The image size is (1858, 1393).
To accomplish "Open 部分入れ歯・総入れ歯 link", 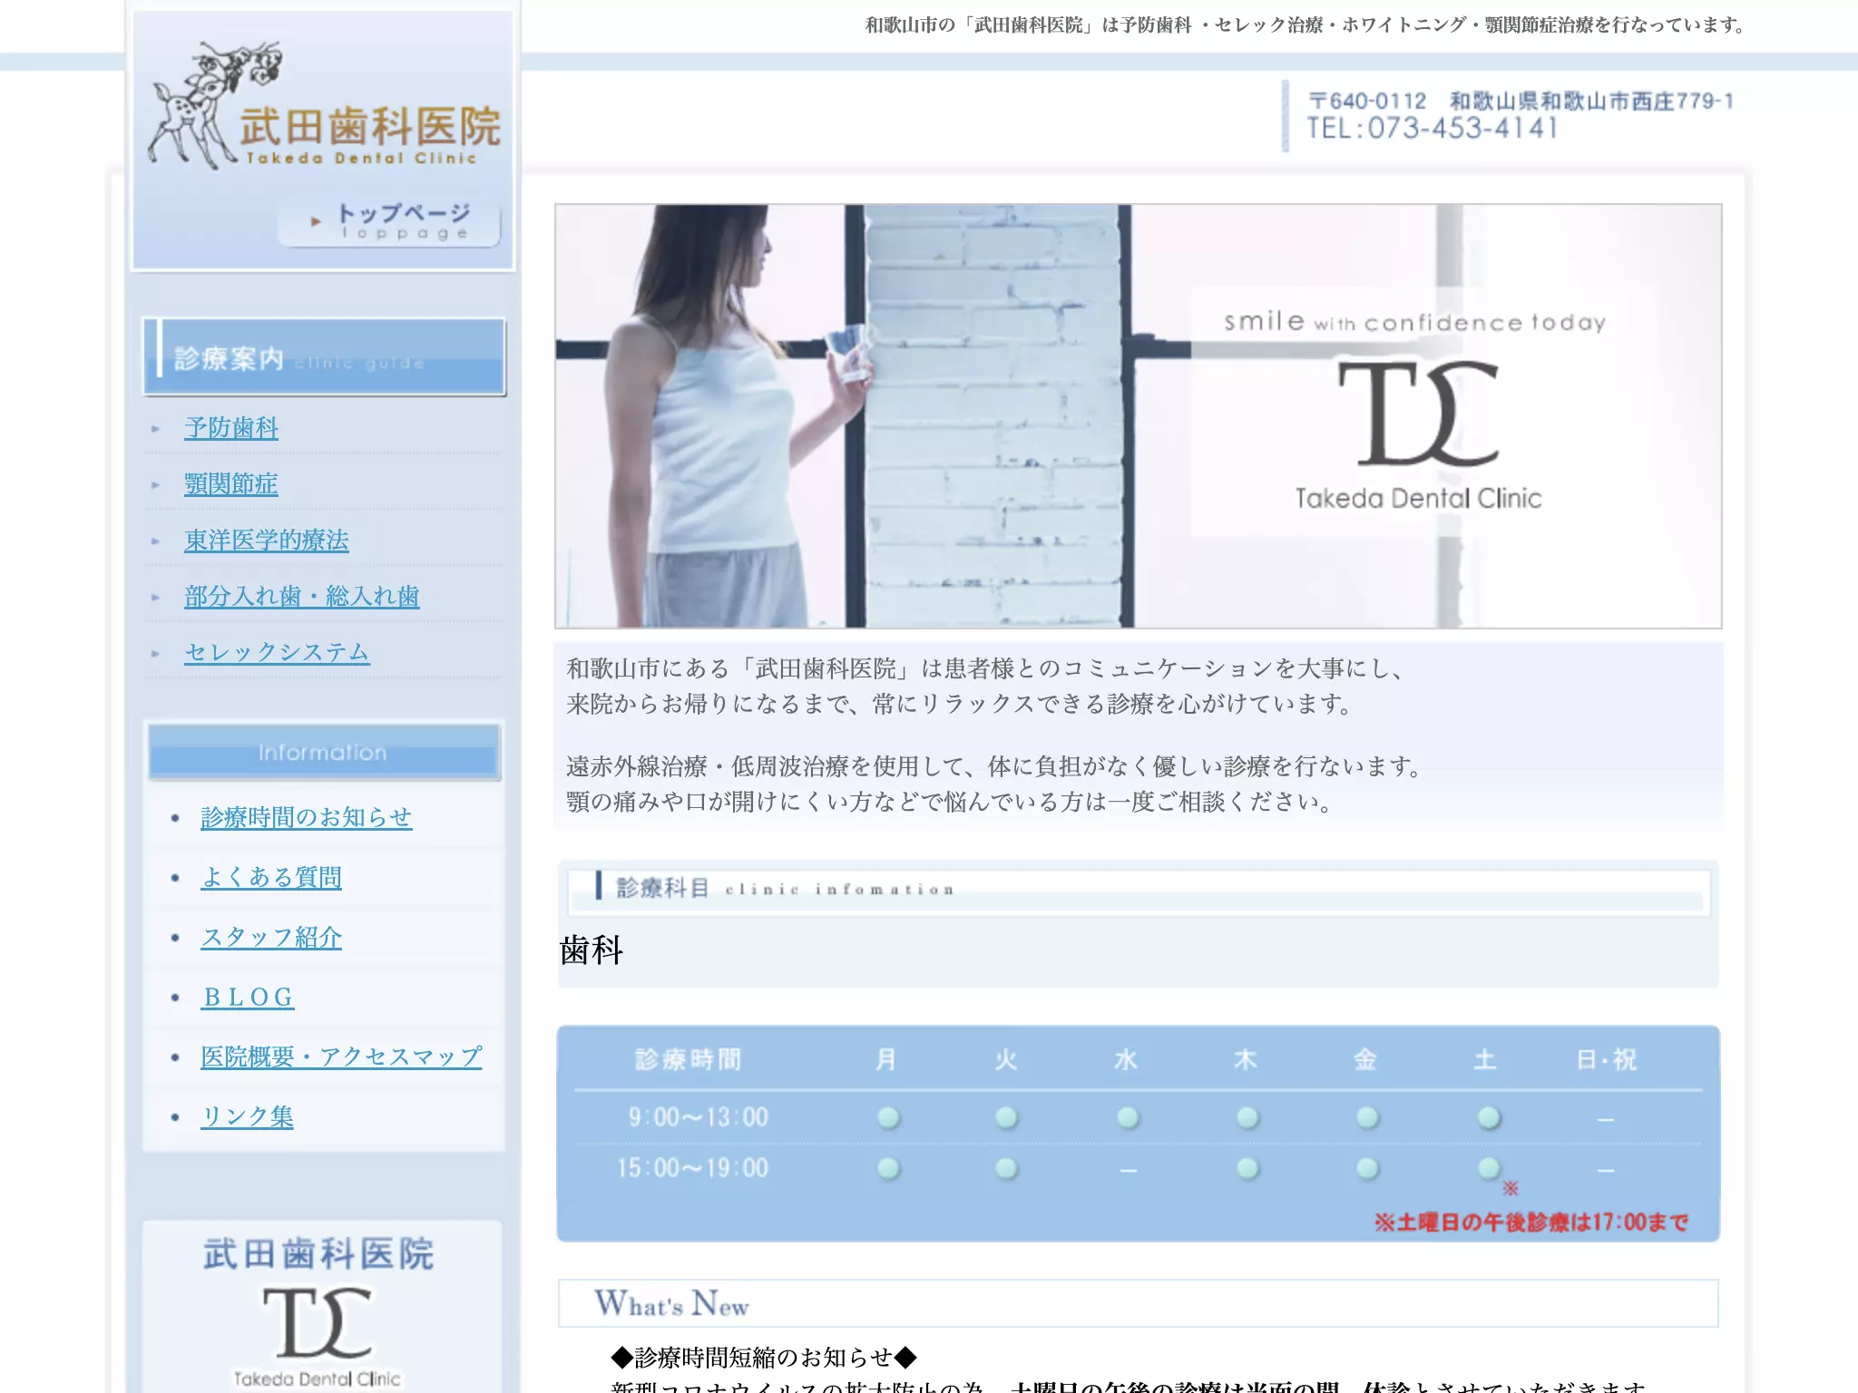I will pos(302,596).
